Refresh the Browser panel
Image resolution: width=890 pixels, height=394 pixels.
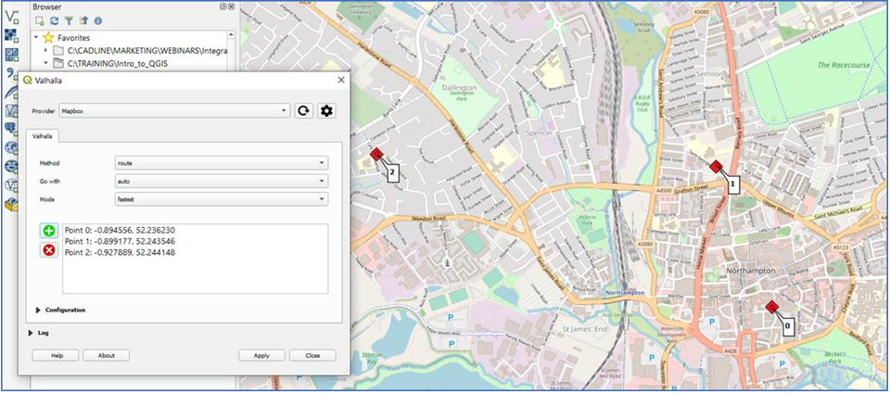click(54, 20)
